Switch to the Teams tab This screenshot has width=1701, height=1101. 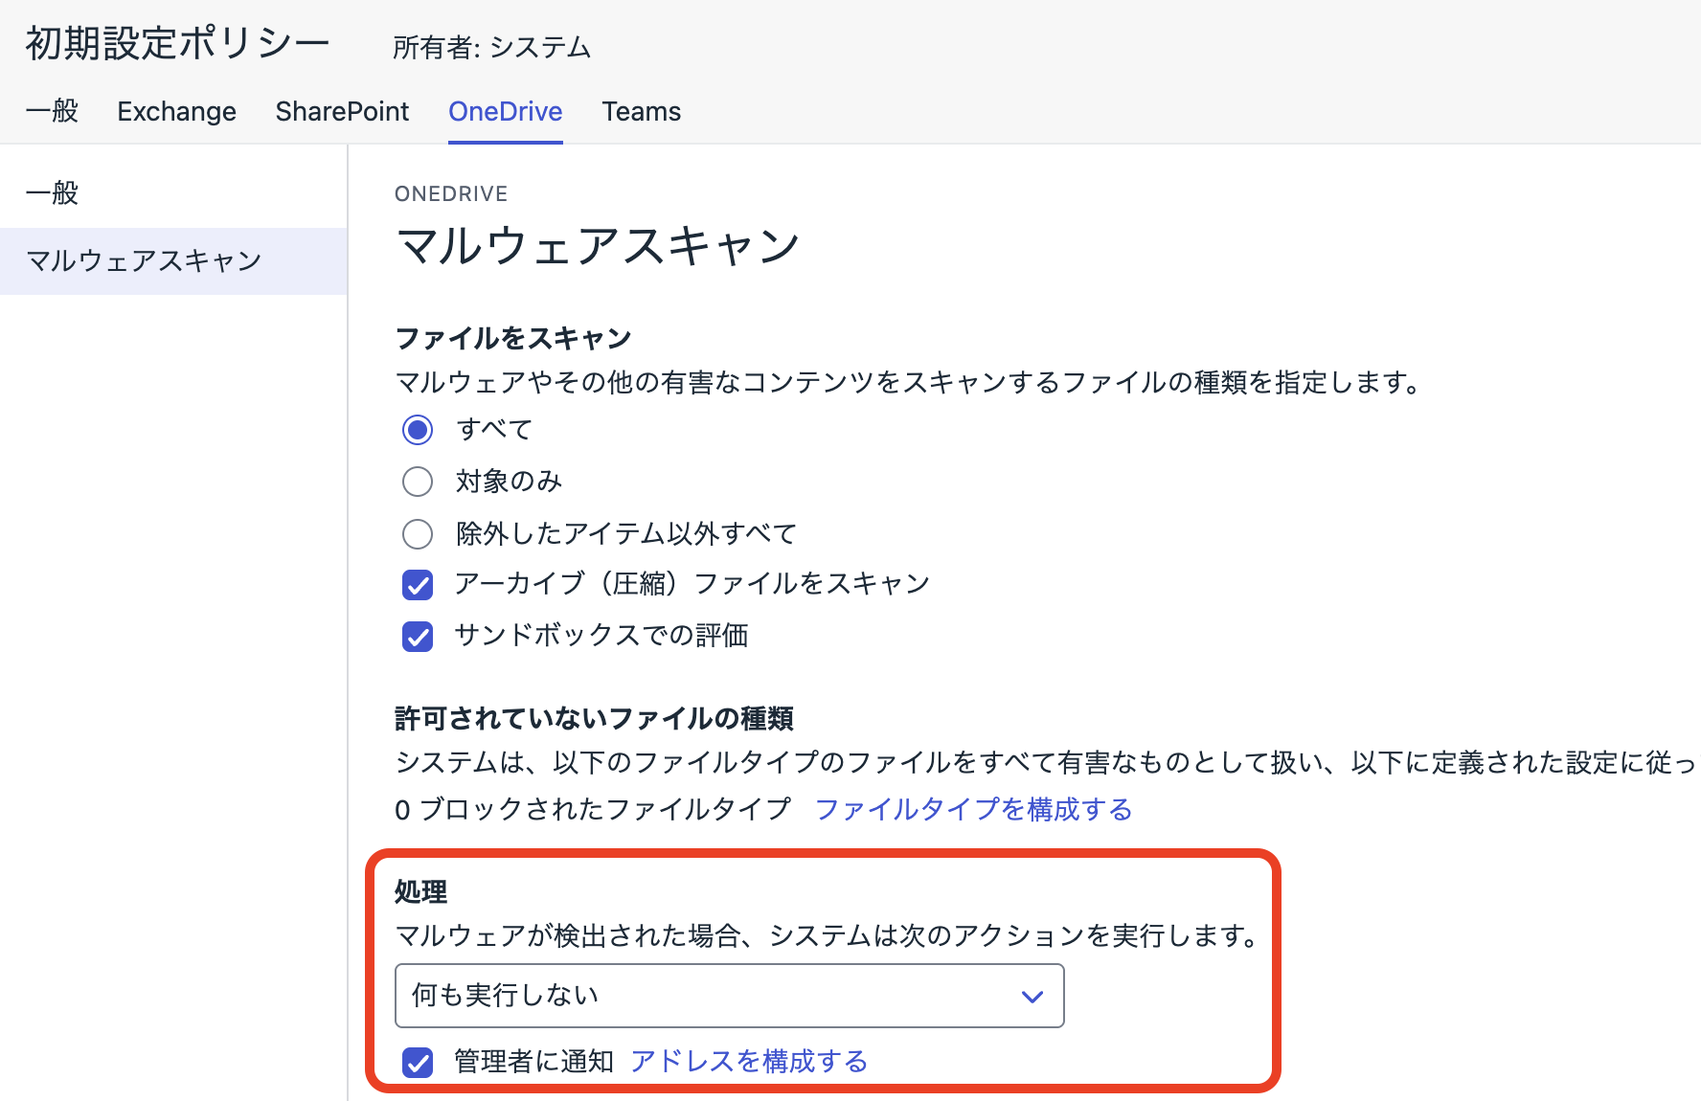(x=641, y=111)
